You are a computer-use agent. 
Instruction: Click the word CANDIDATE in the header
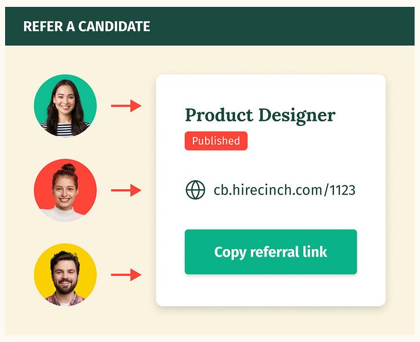coord(114,26)
